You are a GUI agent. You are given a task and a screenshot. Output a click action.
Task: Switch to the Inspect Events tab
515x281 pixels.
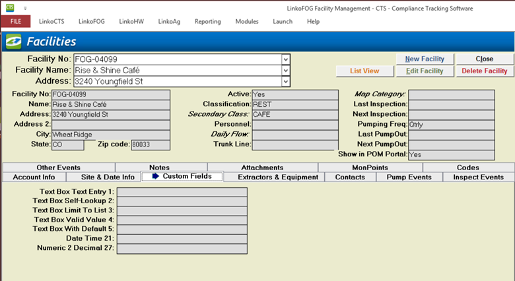[479, 177]
